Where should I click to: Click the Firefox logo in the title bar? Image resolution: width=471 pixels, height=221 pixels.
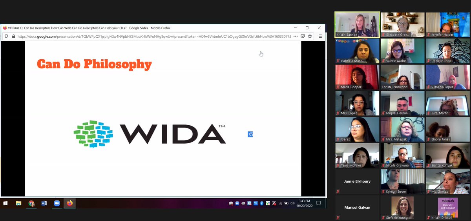[x=5, y=28]
